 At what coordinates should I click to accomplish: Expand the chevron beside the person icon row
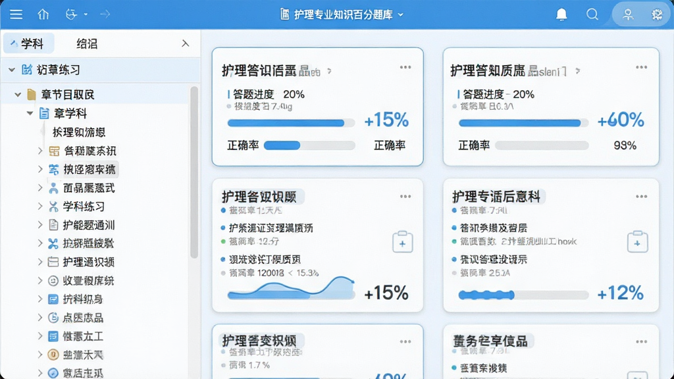coord(40,188)
